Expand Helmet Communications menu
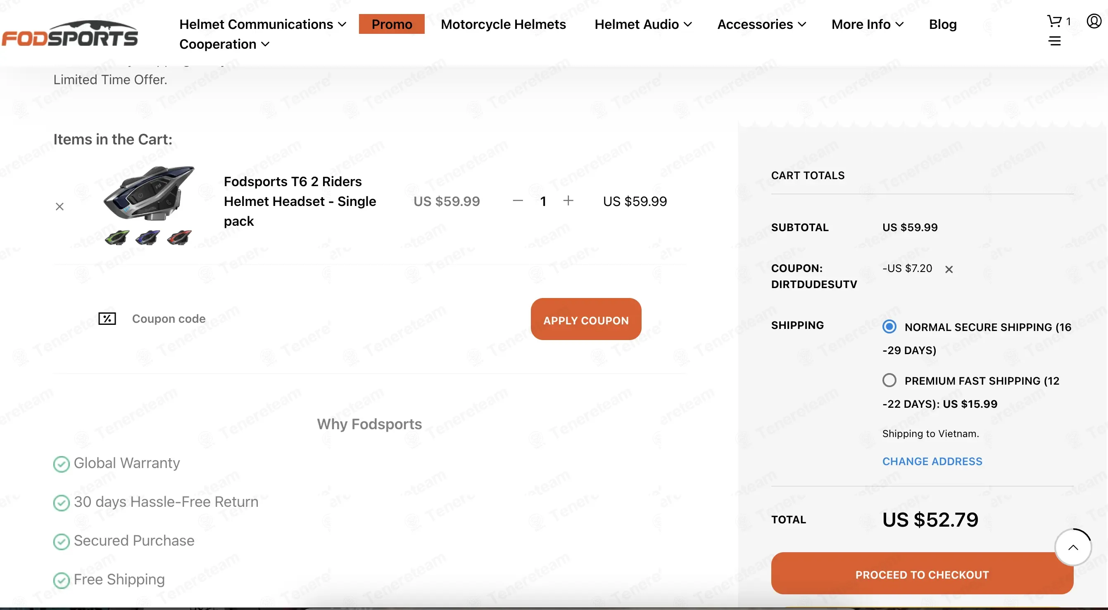 (x=263, y=24)
